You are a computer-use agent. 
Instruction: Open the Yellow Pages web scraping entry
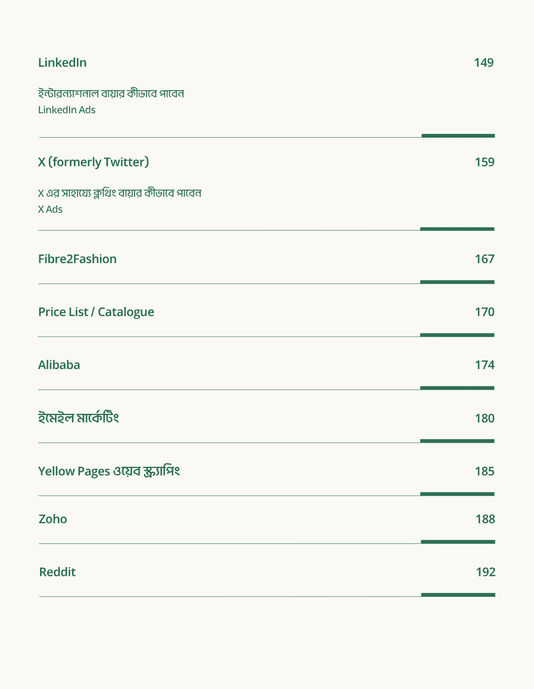click(x=109, y=471)
